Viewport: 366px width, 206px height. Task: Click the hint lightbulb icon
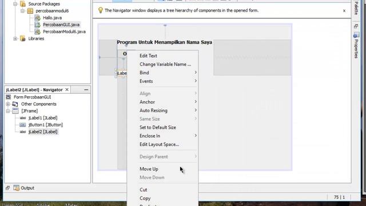(x=101, y=10)
